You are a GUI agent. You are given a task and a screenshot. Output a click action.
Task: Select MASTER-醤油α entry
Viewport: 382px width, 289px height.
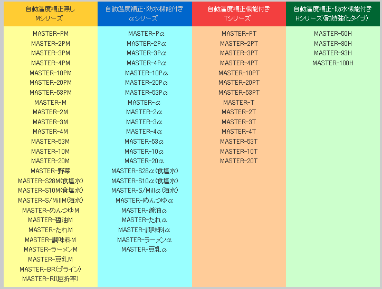coord(144,210)
